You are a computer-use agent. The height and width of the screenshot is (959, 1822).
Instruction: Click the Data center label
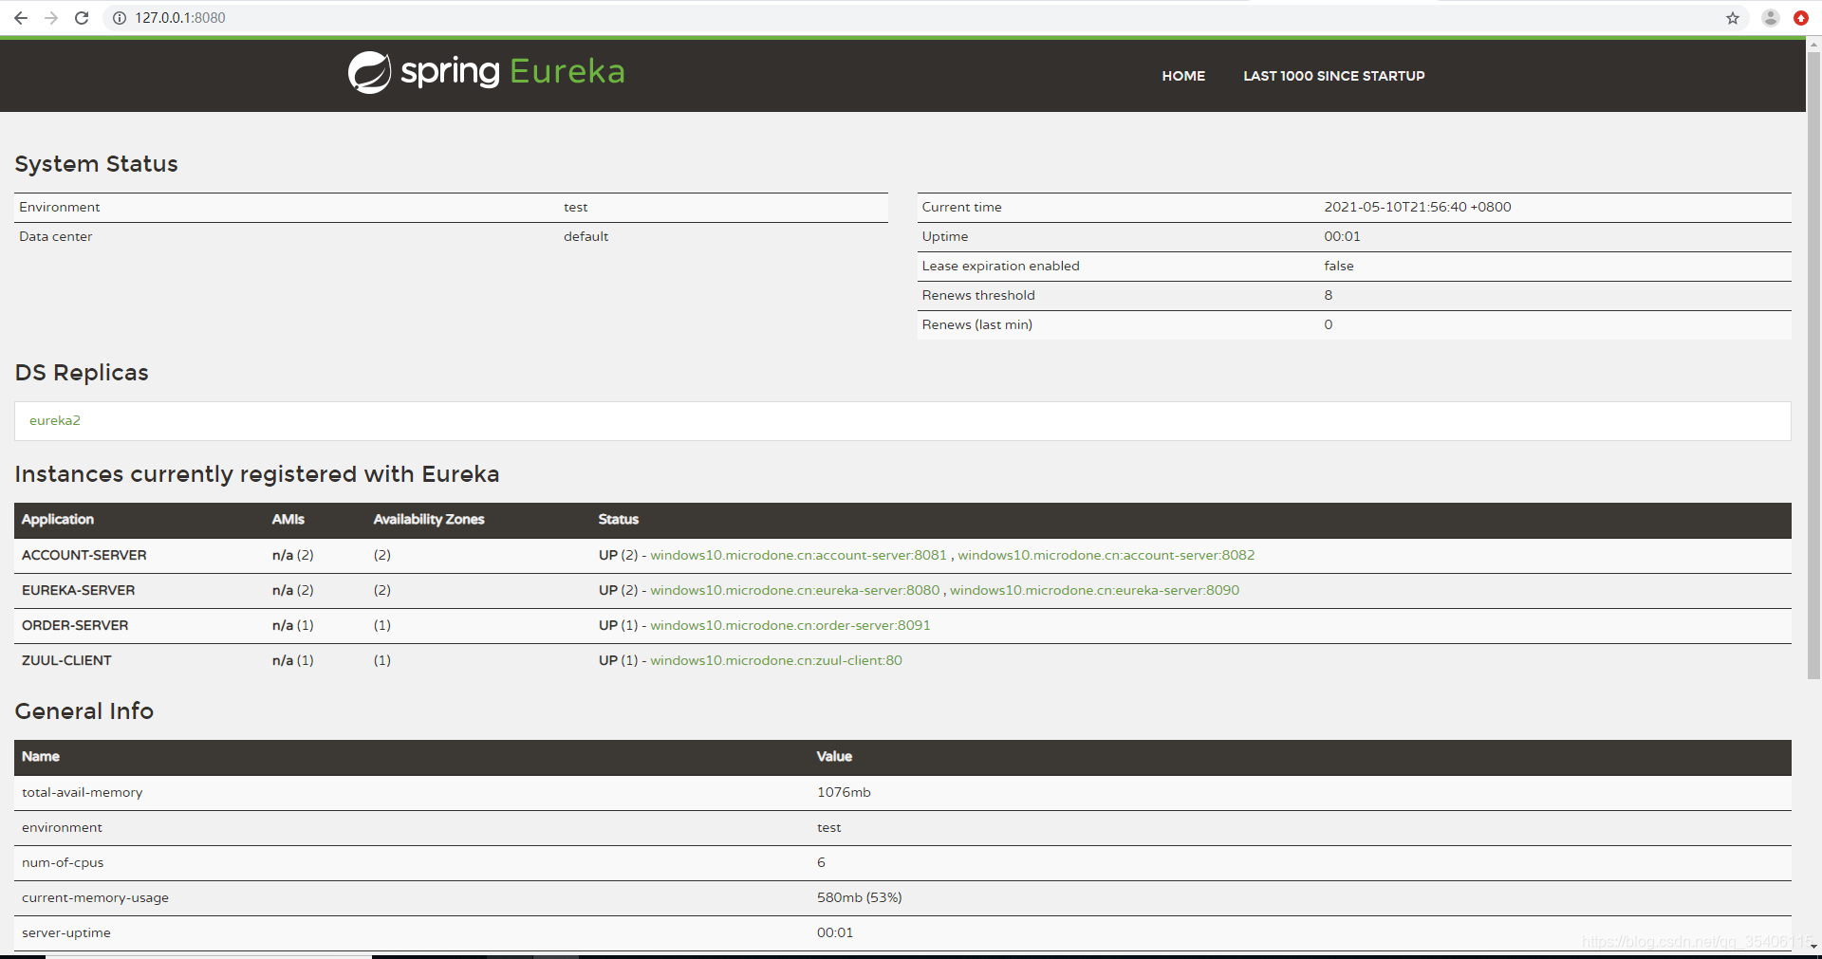pos(55,236)
